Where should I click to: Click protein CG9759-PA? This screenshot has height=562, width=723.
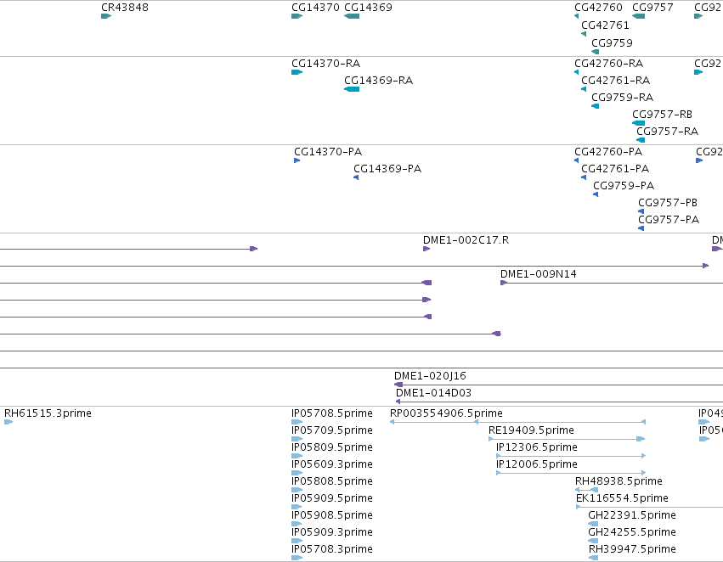click(x=624, y=186)
